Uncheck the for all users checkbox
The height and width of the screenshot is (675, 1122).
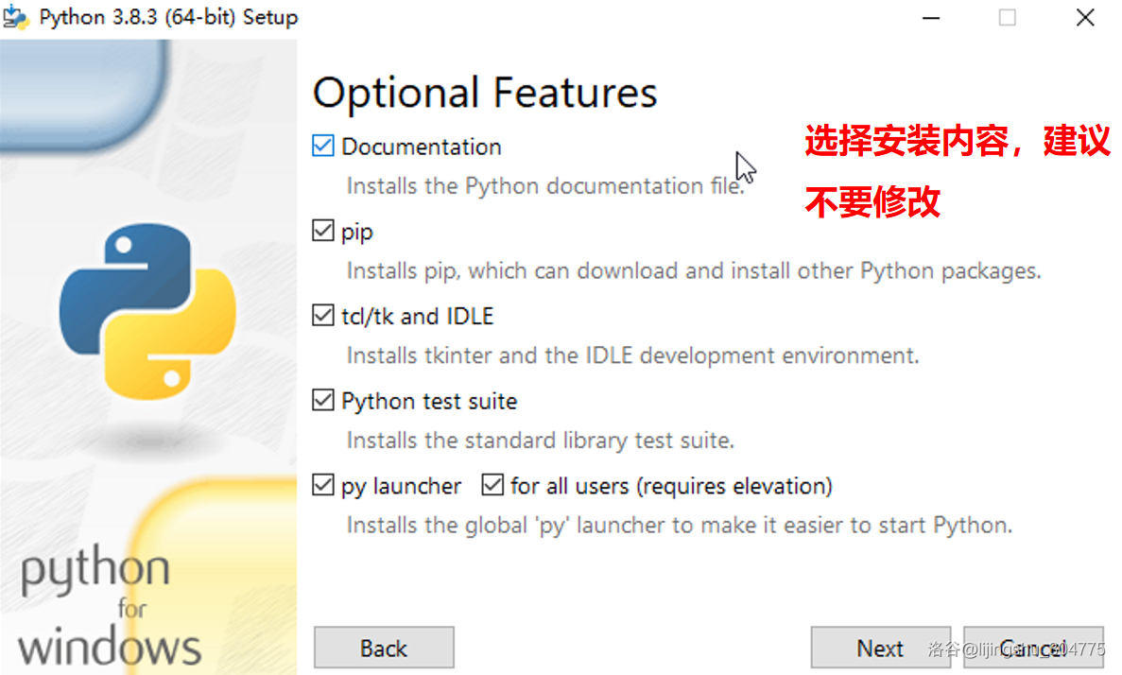pyautogui.click(x=492, y=486)
